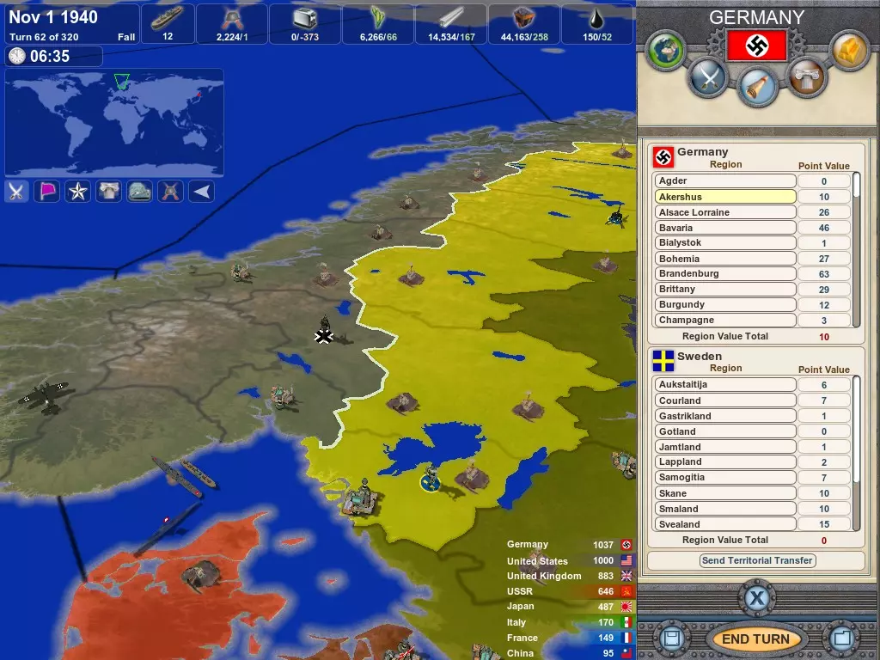Click the clock icon beside 06:35
This screenshot has width=880, height=660.
[x=17, y=56]
